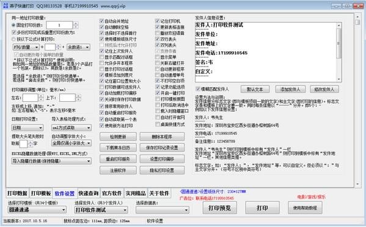
Task: Click the 重启打印服务 button
Action: (118, 159)
